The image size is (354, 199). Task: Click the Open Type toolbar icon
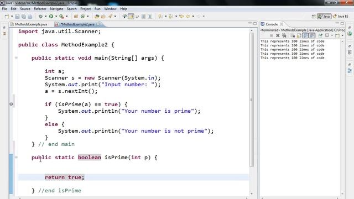tap(97, 16)
